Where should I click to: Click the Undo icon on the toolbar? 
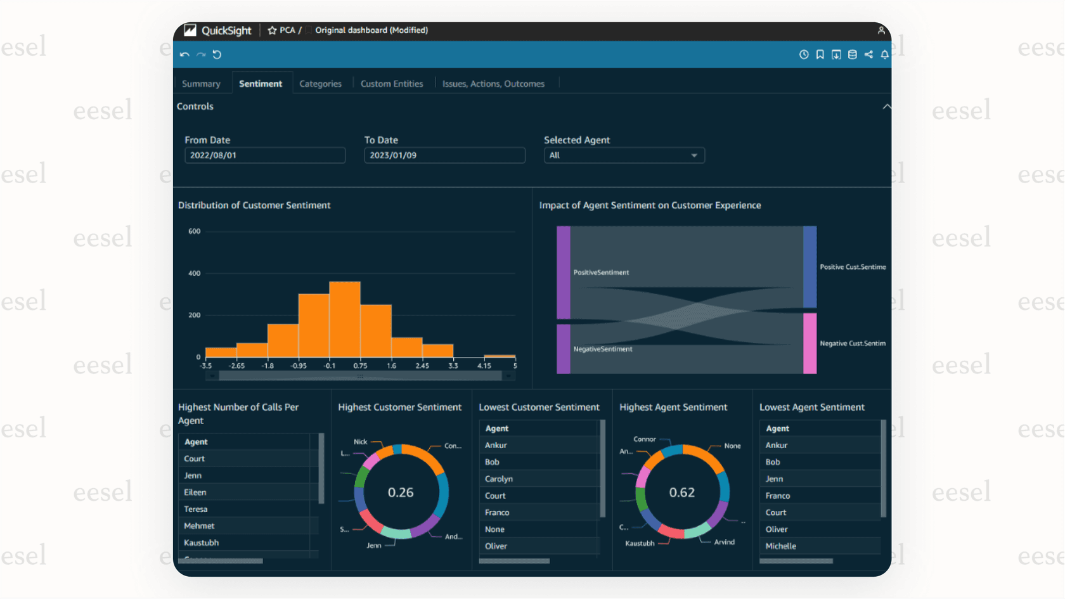184,55
